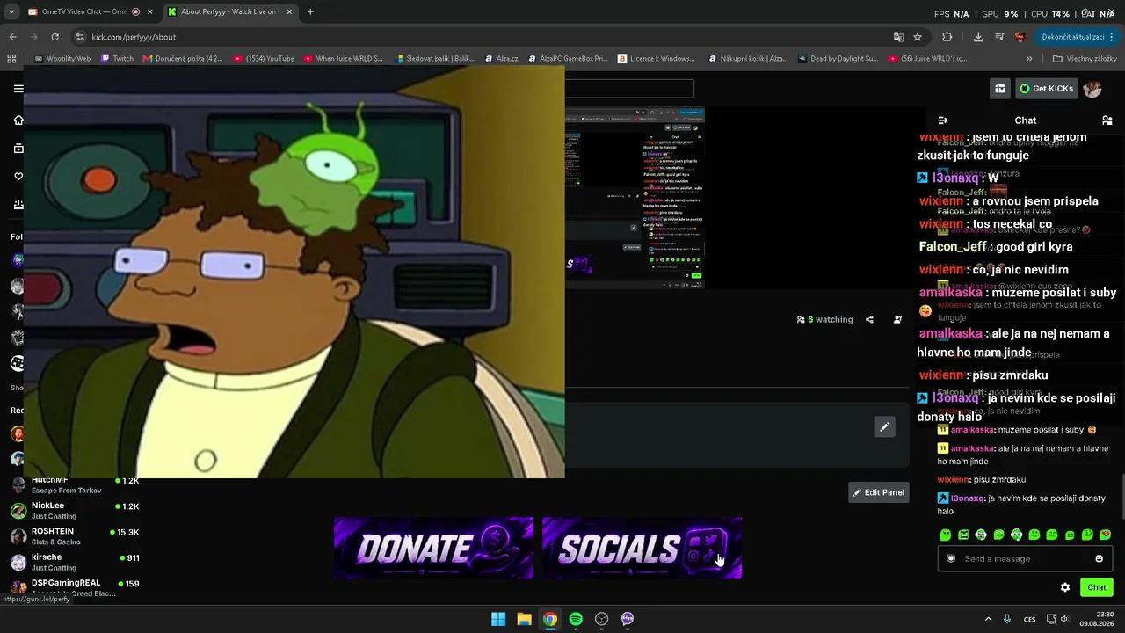Open the DONATE panel banner
The width and height of the screenshot is (1125, 633).
coord(433,549)
